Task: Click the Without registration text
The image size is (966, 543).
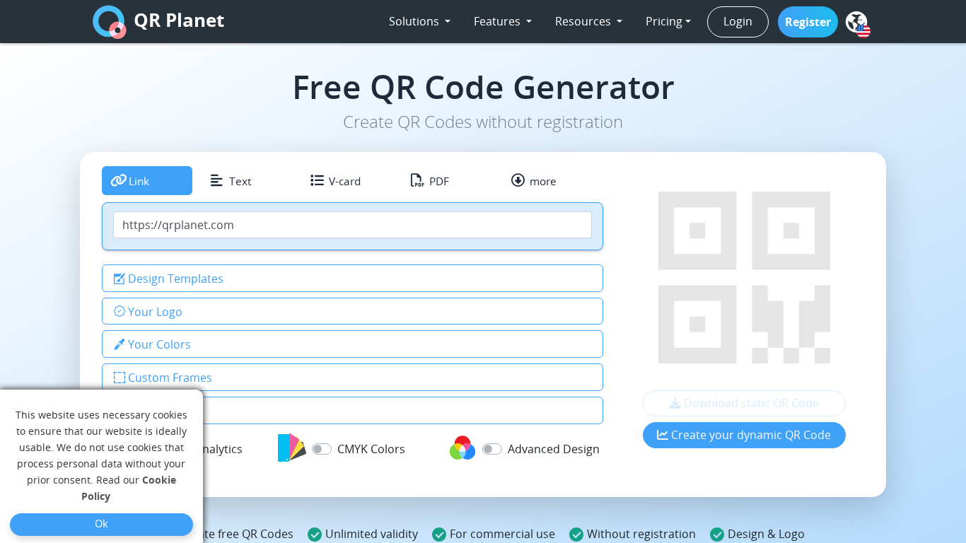Action: (x=641, y=535)
